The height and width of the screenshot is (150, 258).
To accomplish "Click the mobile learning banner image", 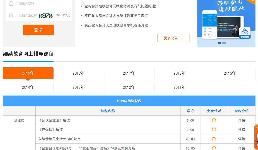I will 226,21.
